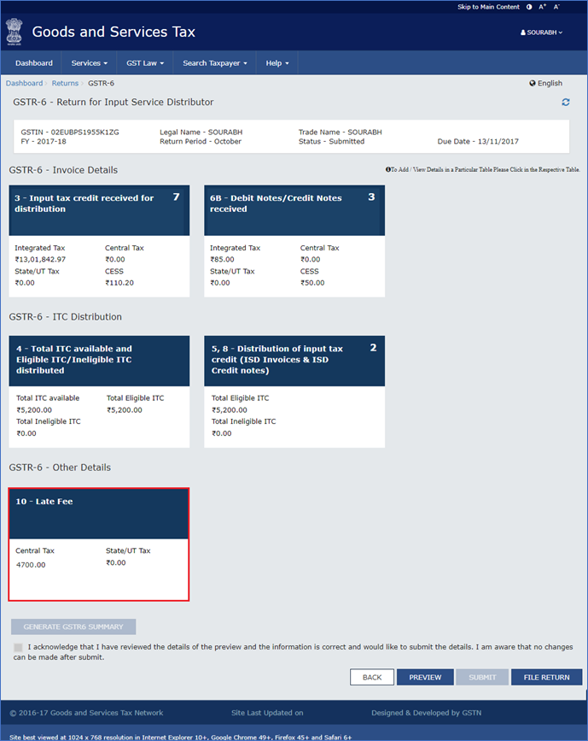The height and width of the screenshot is (741, 588).
Task: Select Trade Name - SOURABH text
Action: tap(341, 132)
